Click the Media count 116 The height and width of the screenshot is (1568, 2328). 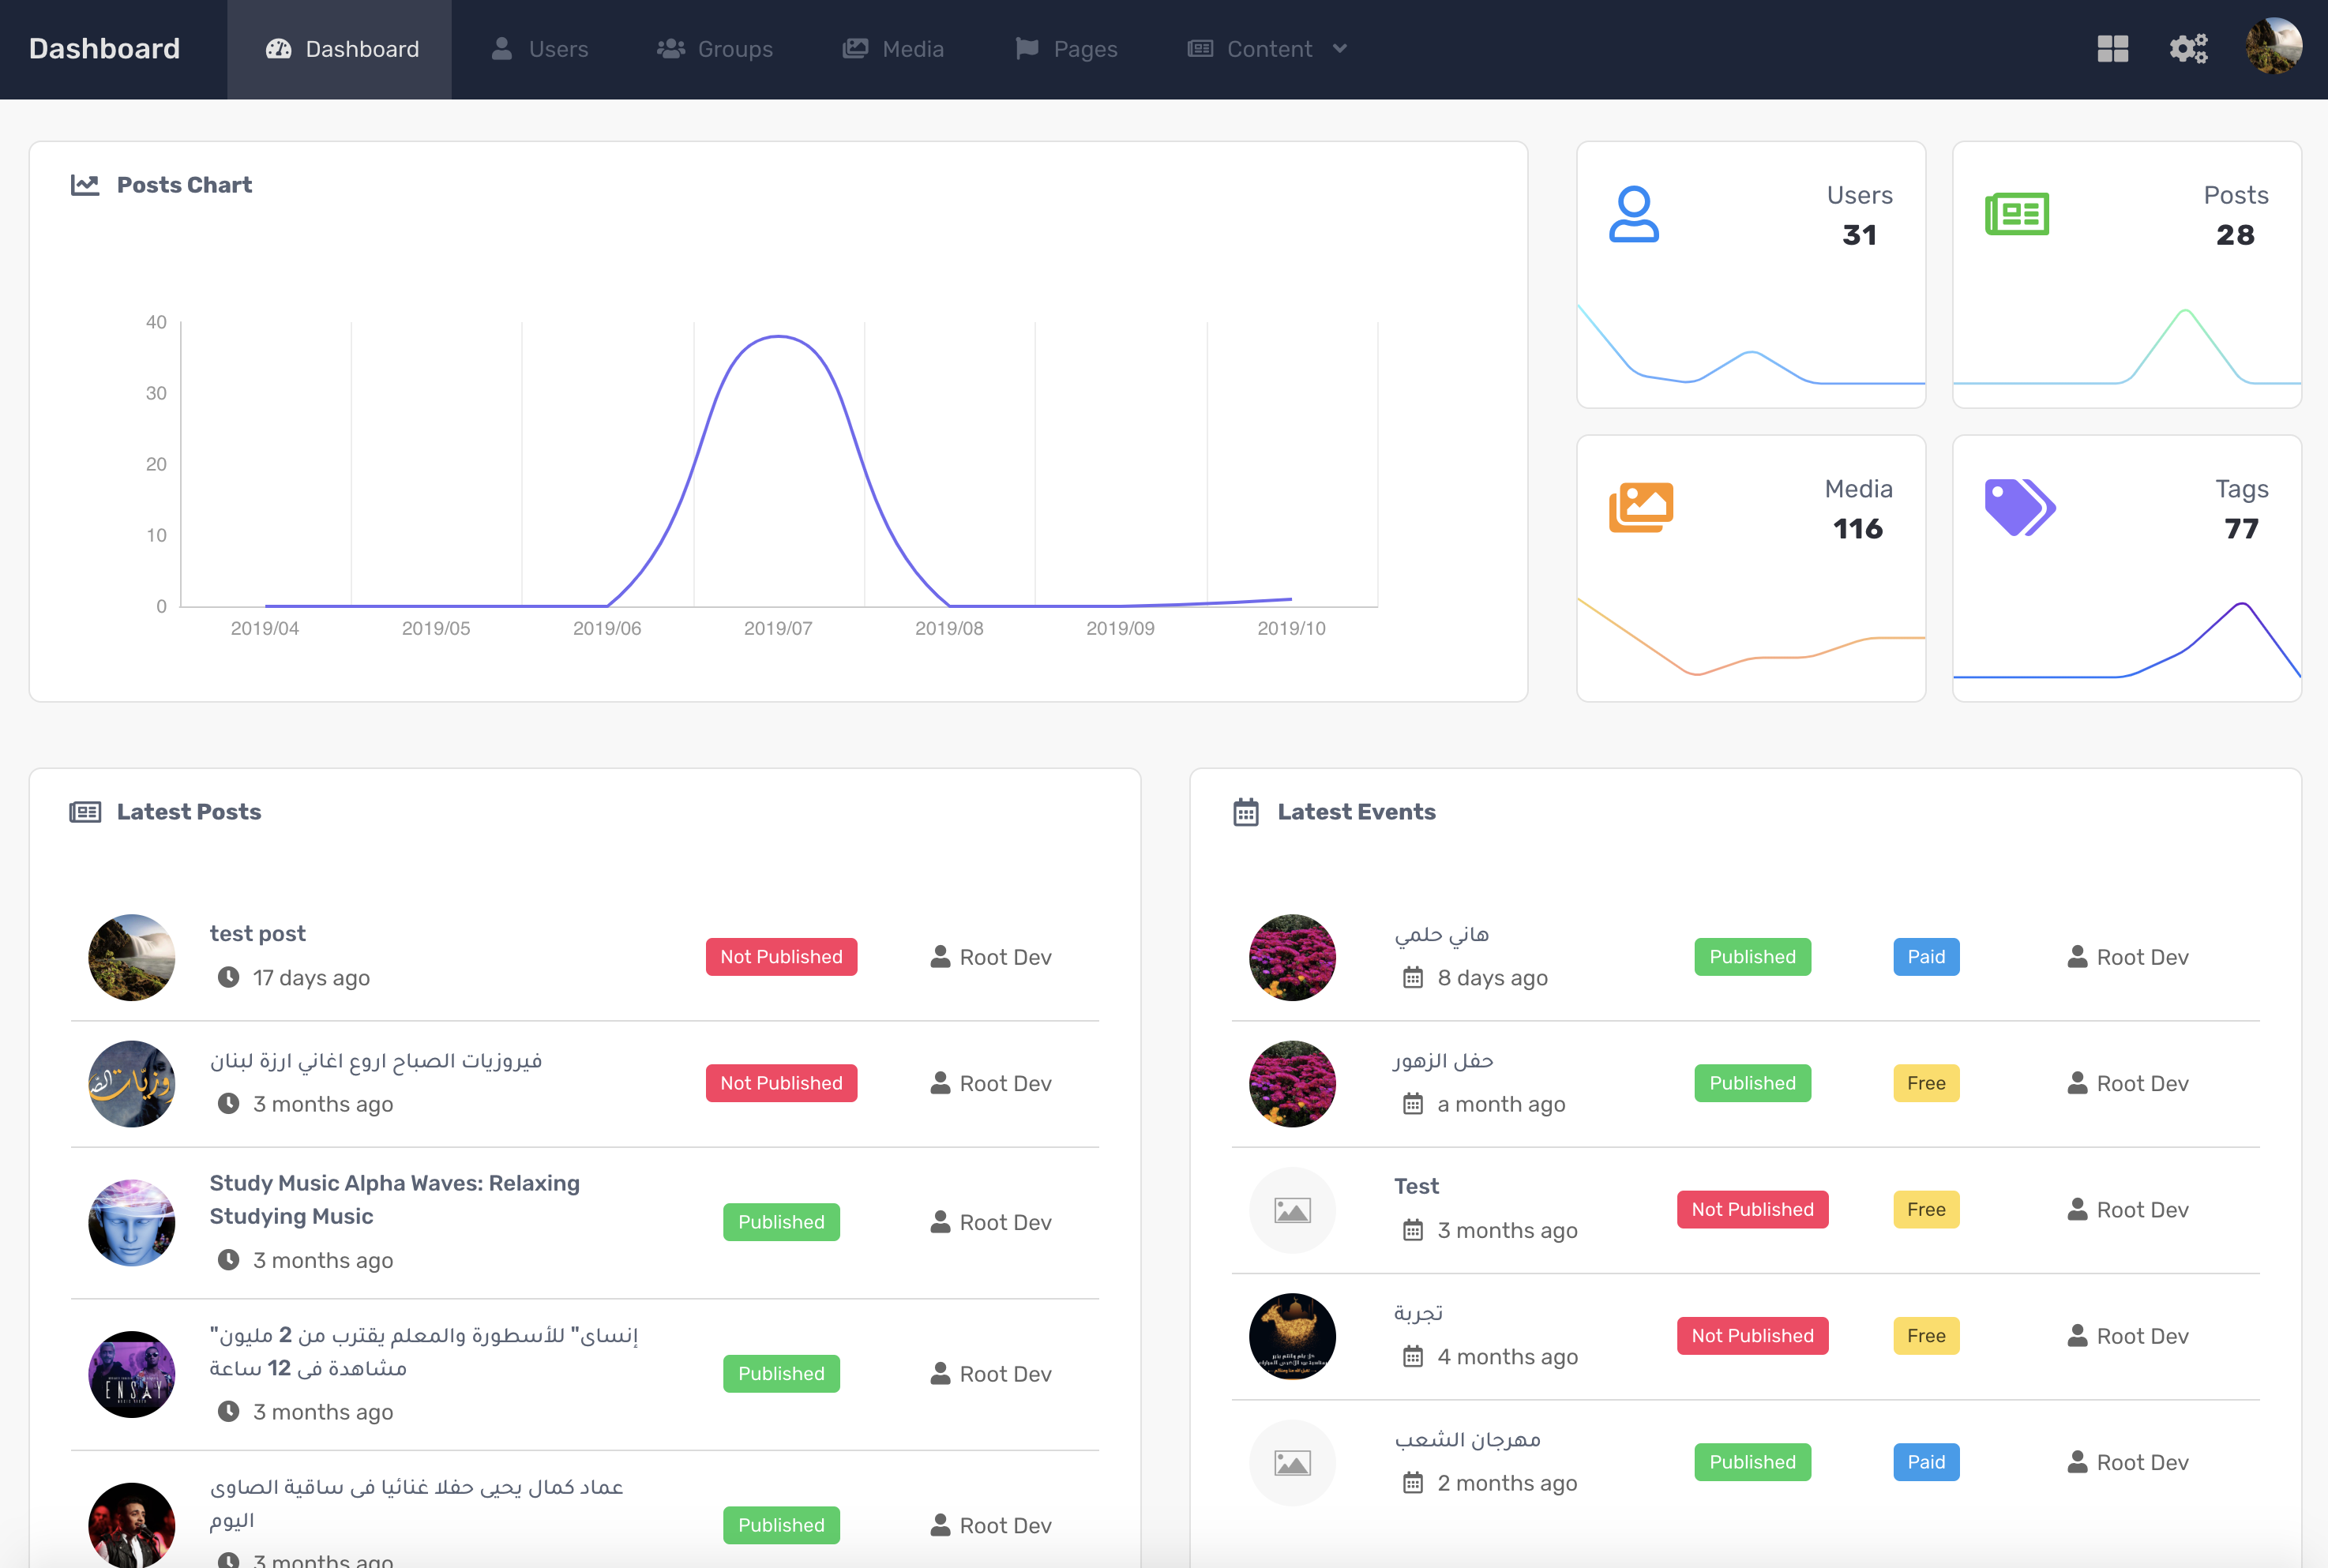pyautogui.click(x=1858, y=529)
